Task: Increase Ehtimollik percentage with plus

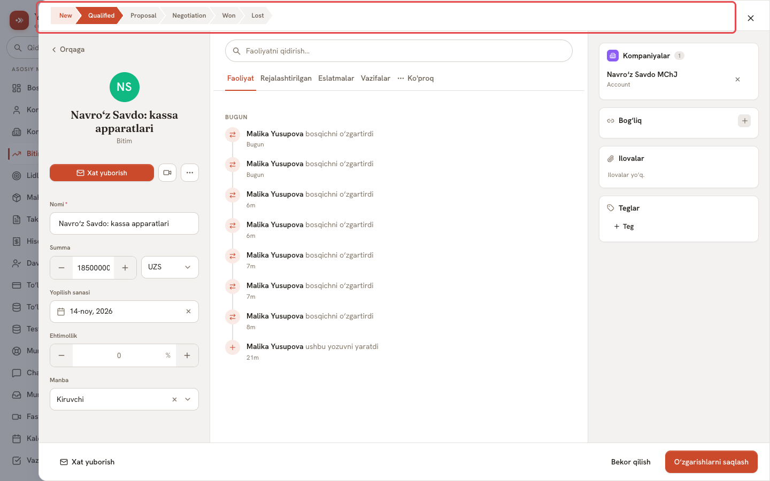Action: click(x=187, y=355)
